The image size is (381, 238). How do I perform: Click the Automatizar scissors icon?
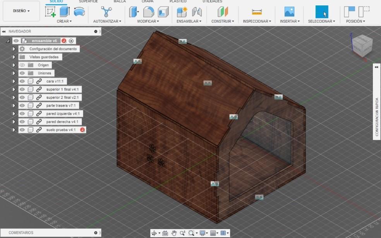pyautogui.click(x=106, y=12)
